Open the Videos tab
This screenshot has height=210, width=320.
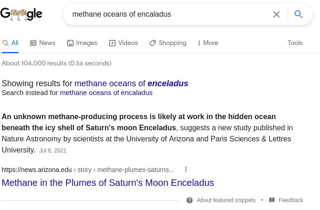pos(123,43)
